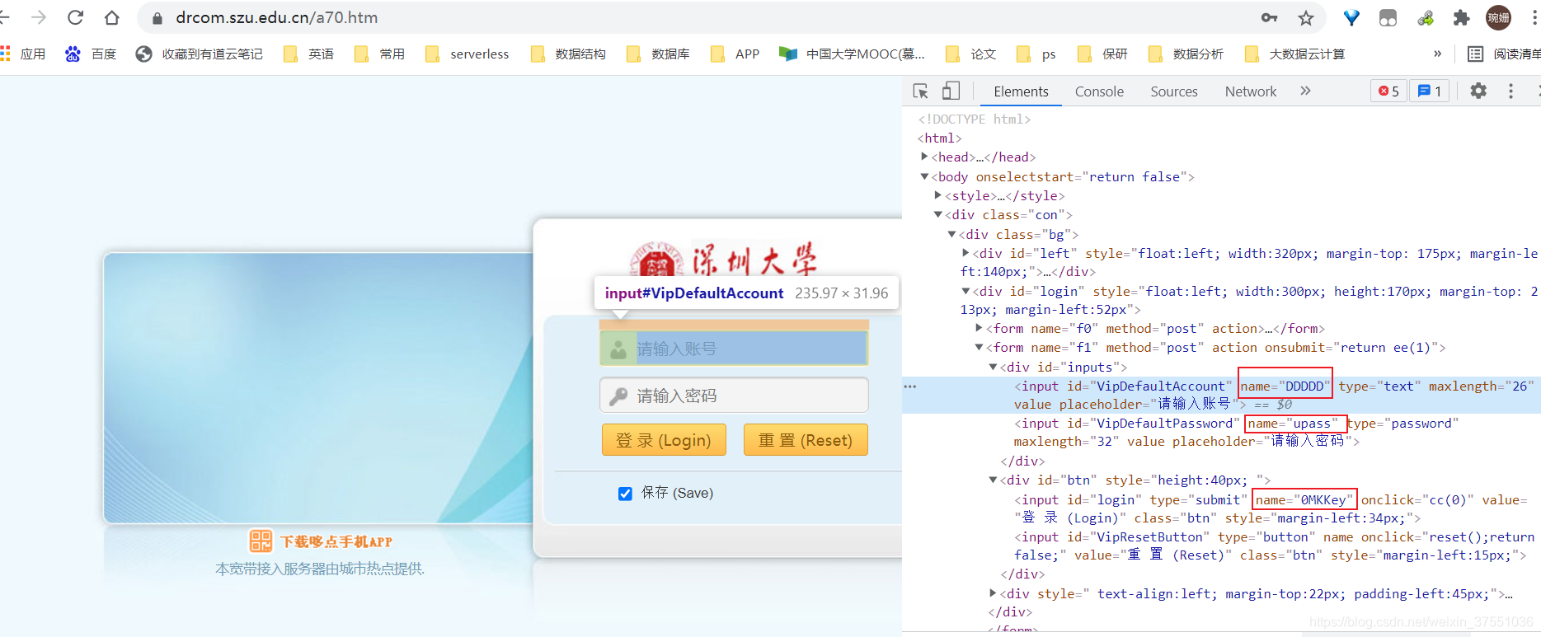Expand the style element node
The height and width of the screenshot is (637, 1541).
click(x=938, y=194)
